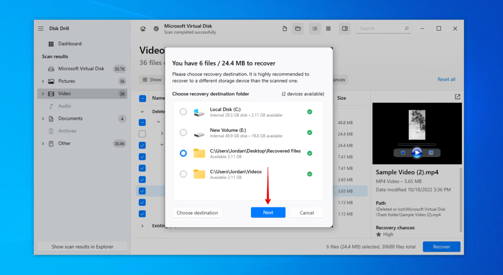Click the Search input field
Image resolution: width=503 pixels, height=275 pixels.
click(381, 29)
